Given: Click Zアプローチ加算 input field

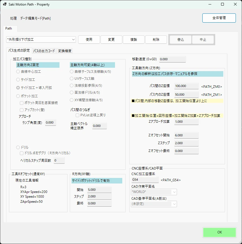Looking at the screenshot, I should pyautogui.click(x=186, y=122).
